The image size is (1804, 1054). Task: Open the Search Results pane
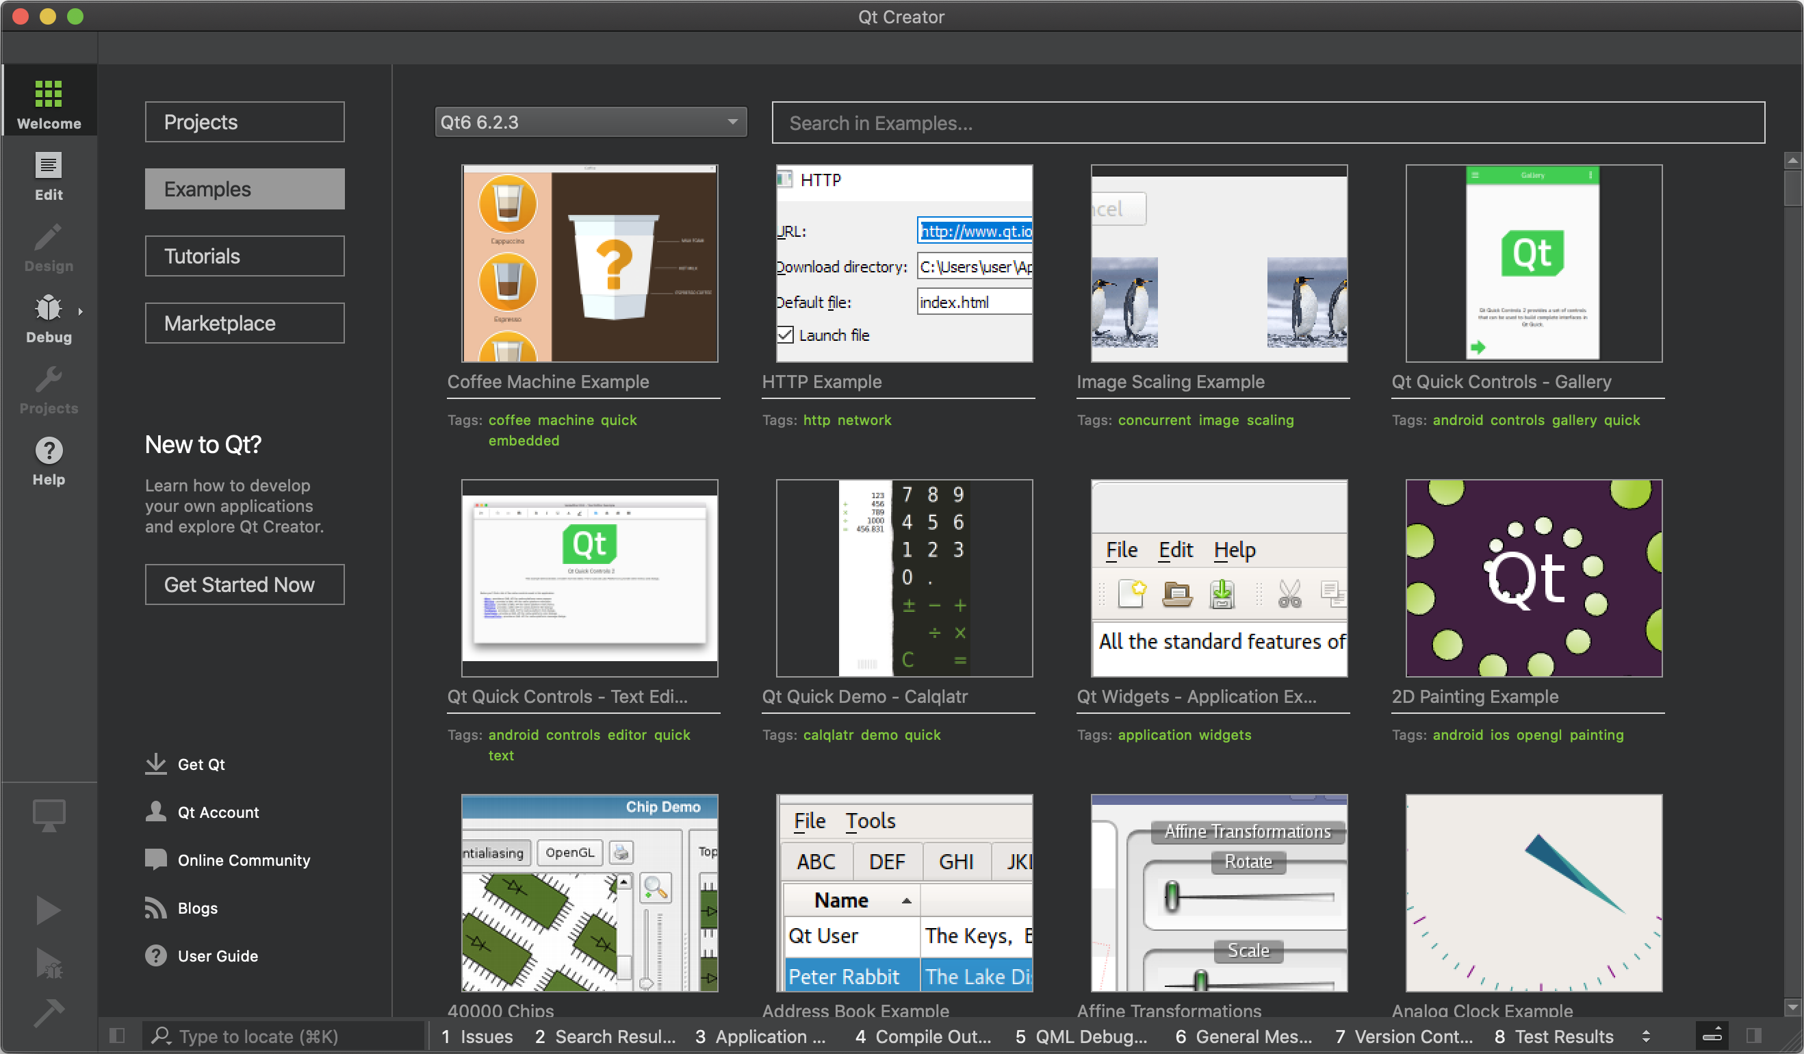605,1036
